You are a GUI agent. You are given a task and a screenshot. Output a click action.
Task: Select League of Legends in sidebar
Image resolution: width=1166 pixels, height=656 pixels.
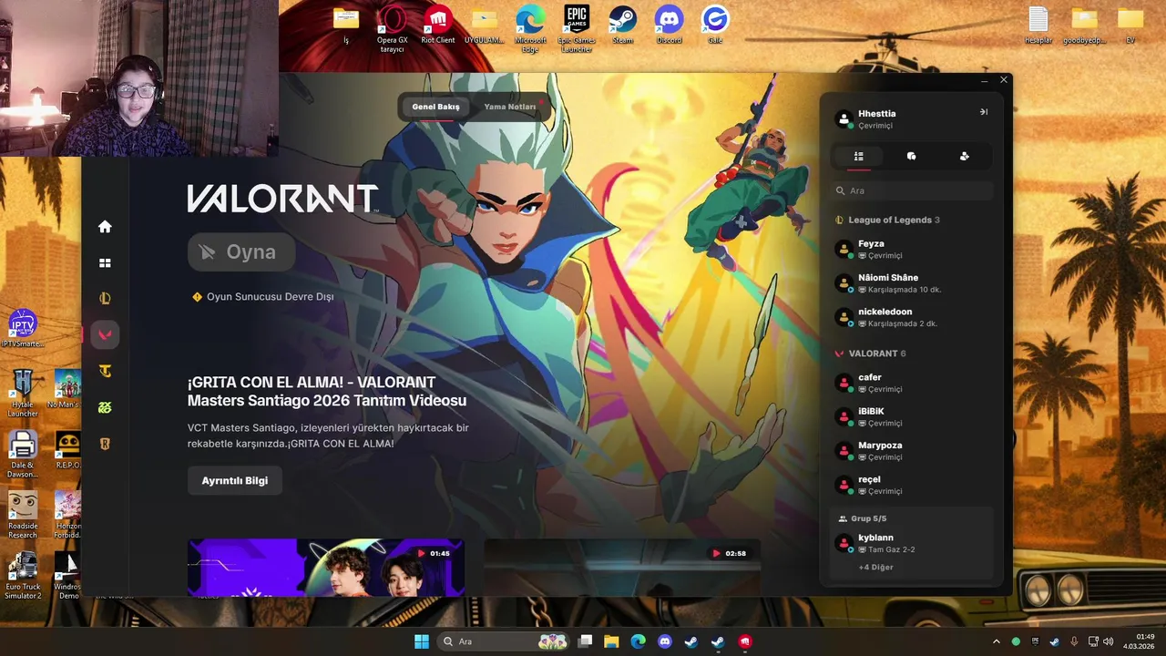105,298
